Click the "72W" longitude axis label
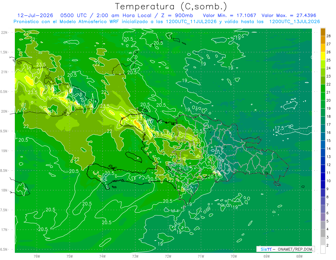This screenshot has width=336, height=260. pyautogui.click(x=168, y=256)
